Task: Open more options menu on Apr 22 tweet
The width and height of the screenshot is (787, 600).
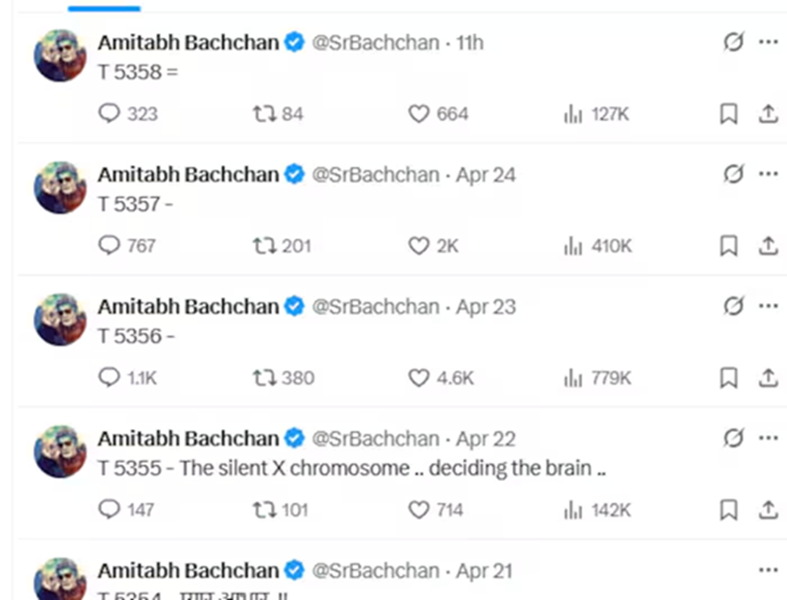Action: tap(768, 438)
